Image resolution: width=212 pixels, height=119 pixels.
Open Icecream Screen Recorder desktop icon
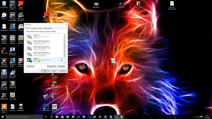[x=4, y=108]
